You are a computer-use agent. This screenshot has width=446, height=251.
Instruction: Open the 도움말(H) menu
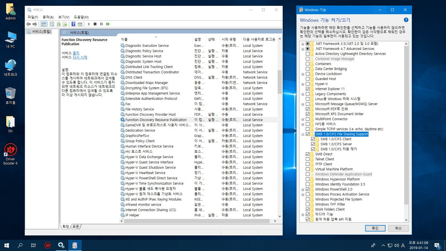(x=81, y=17)
